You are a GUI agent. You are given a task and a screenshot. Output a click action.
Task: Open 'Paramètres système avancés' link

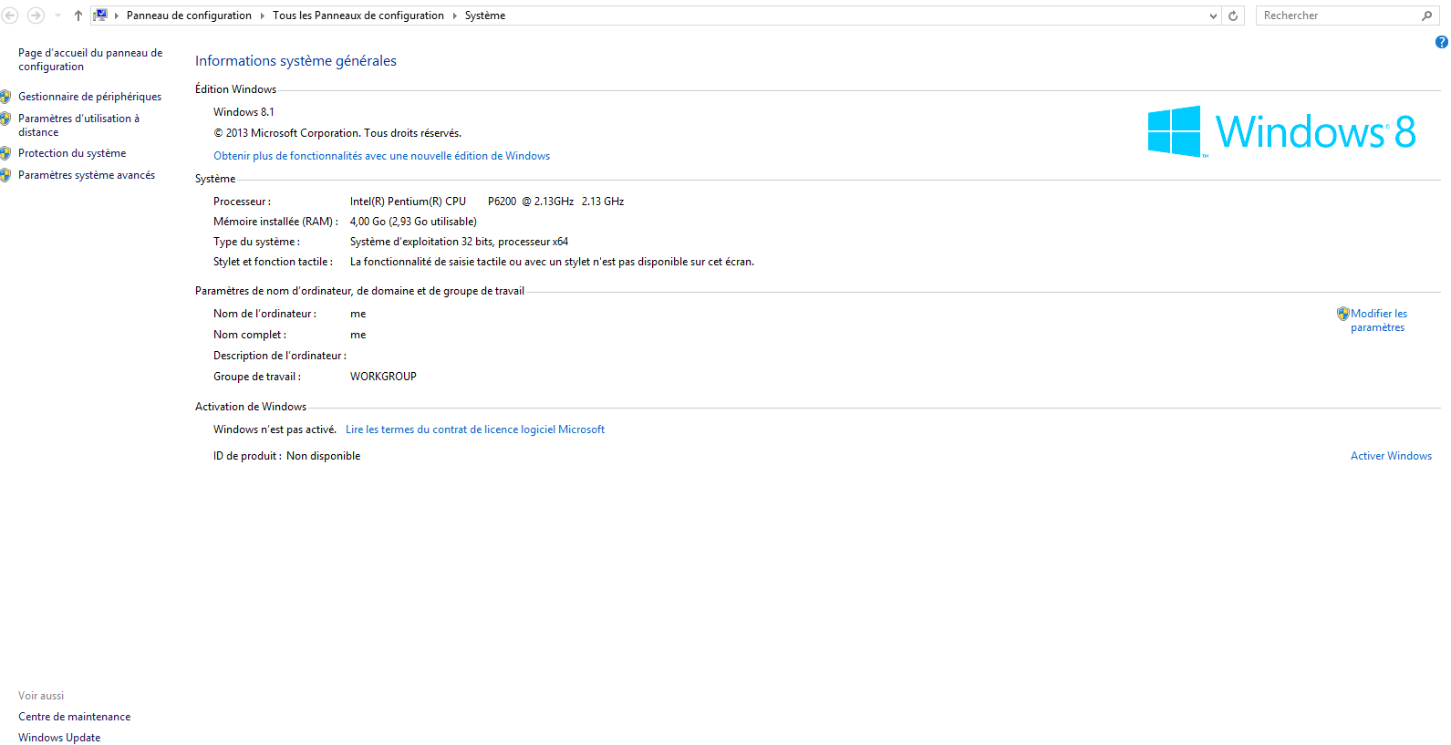[x=87, y=175]
